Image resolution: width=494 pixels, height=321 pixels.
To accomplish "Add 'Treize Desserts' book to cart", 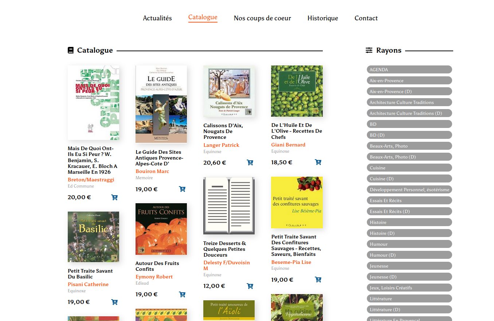I will [250, 286].
